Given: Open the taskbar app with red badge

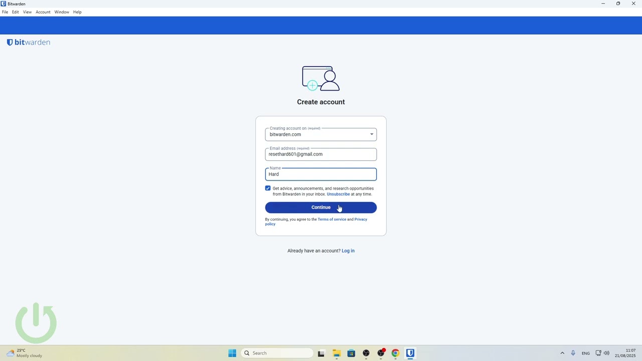Looking at the screenshot, I should click(x=381, y=353).
